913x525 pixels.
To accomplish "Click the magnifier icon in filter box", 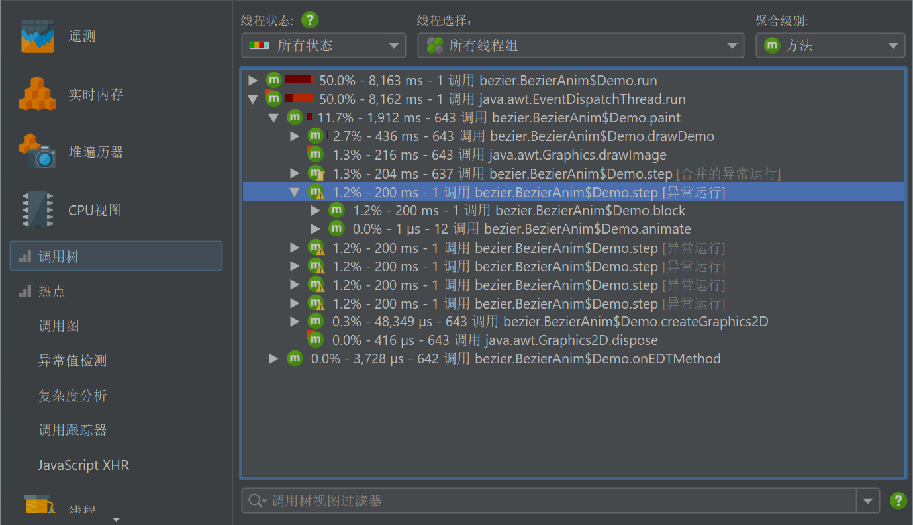I will pos(256,501).
